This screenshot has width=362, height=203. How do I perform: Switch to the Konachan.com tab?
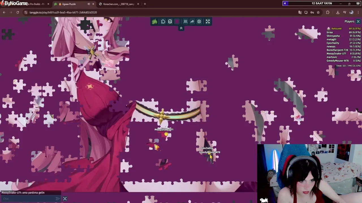(x=119, y=4)
